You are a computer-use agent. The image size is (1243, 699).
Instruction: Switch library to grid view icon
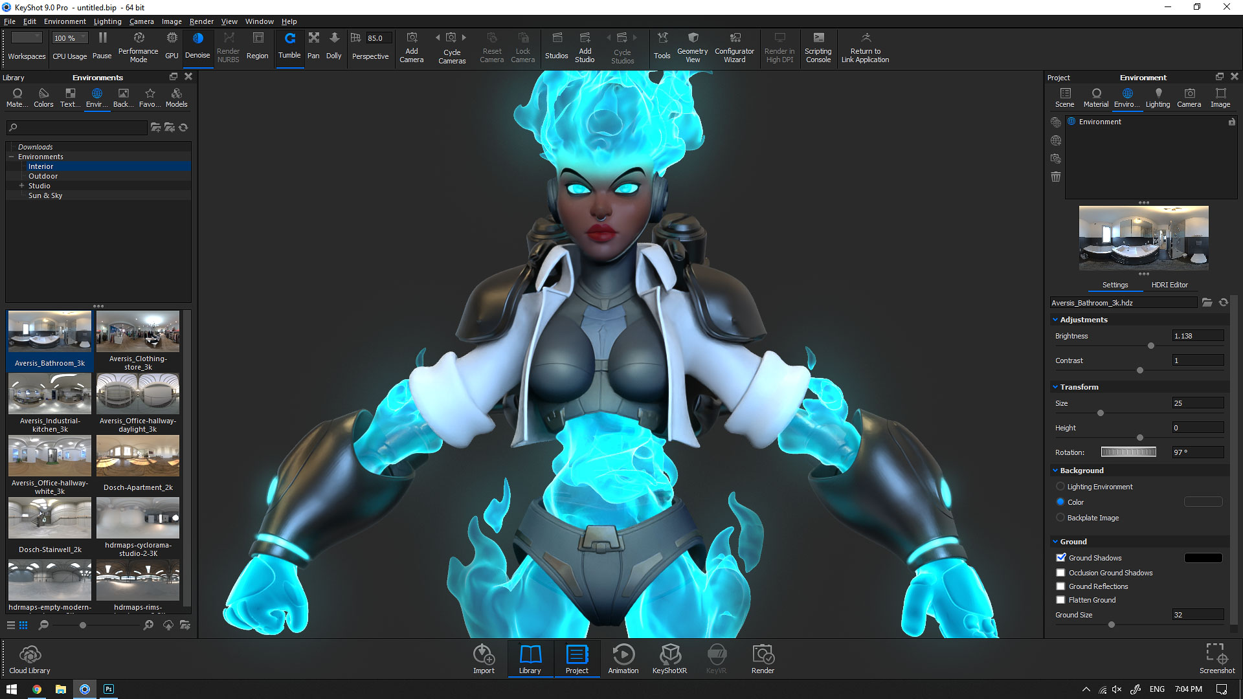pos(23,625)
